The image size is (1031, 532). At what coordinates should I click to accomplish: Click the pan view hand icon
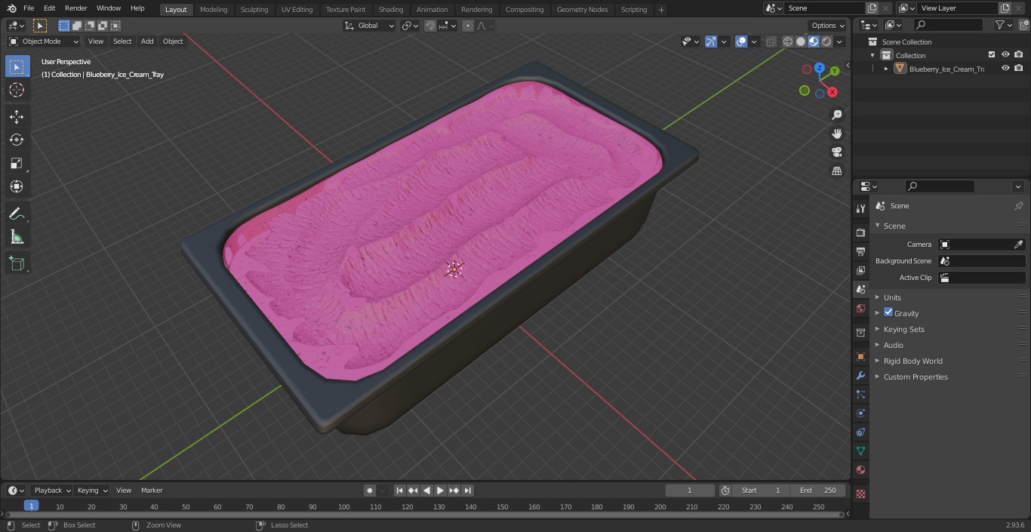[x=836, y=134]
